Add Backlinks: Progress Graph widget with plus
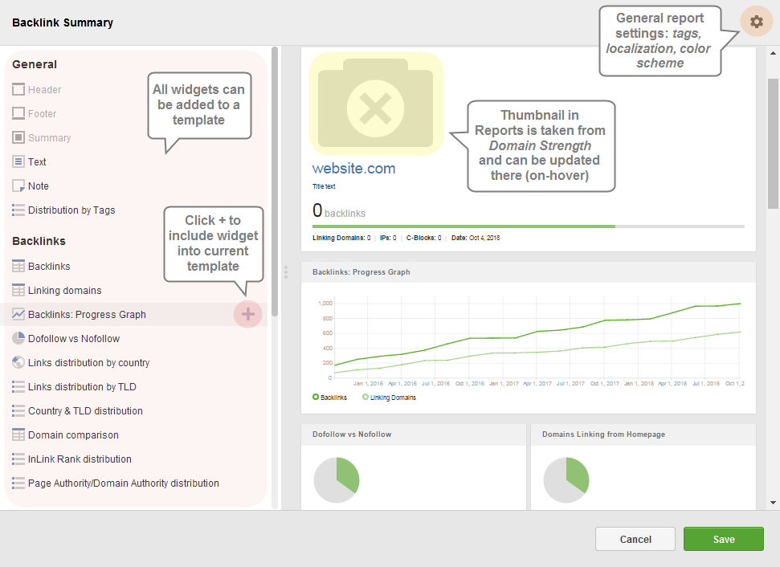 [x=248, y=314]
